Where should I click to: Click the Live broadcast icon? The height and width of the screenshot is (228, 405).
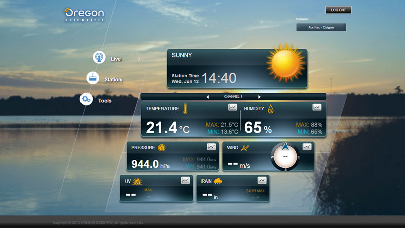99,58
